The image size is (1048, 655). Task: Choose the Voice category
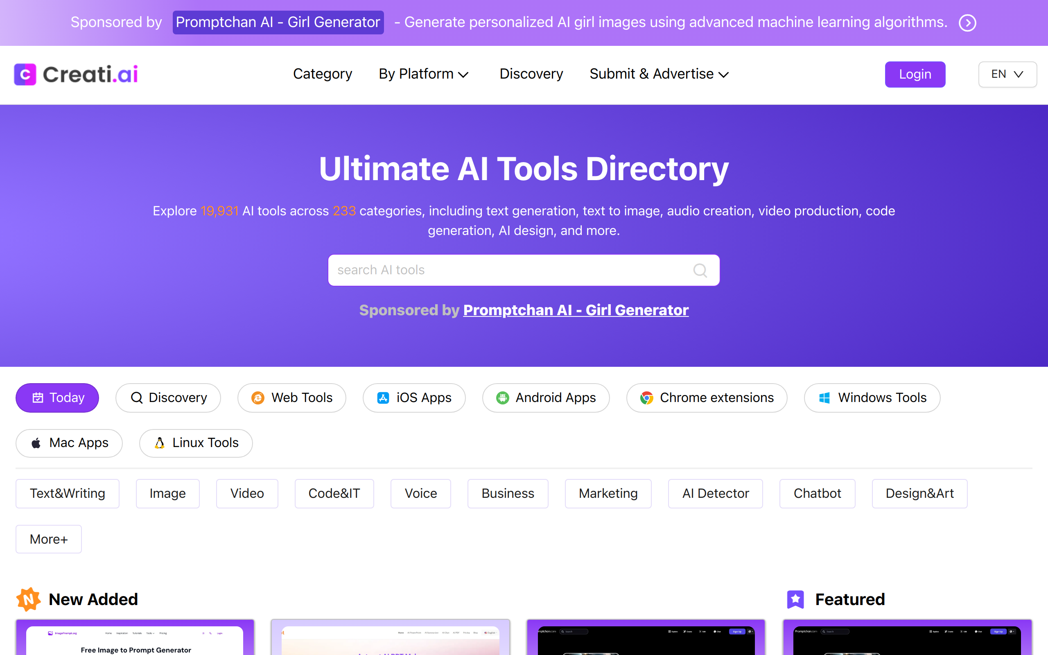pos(420,493)
